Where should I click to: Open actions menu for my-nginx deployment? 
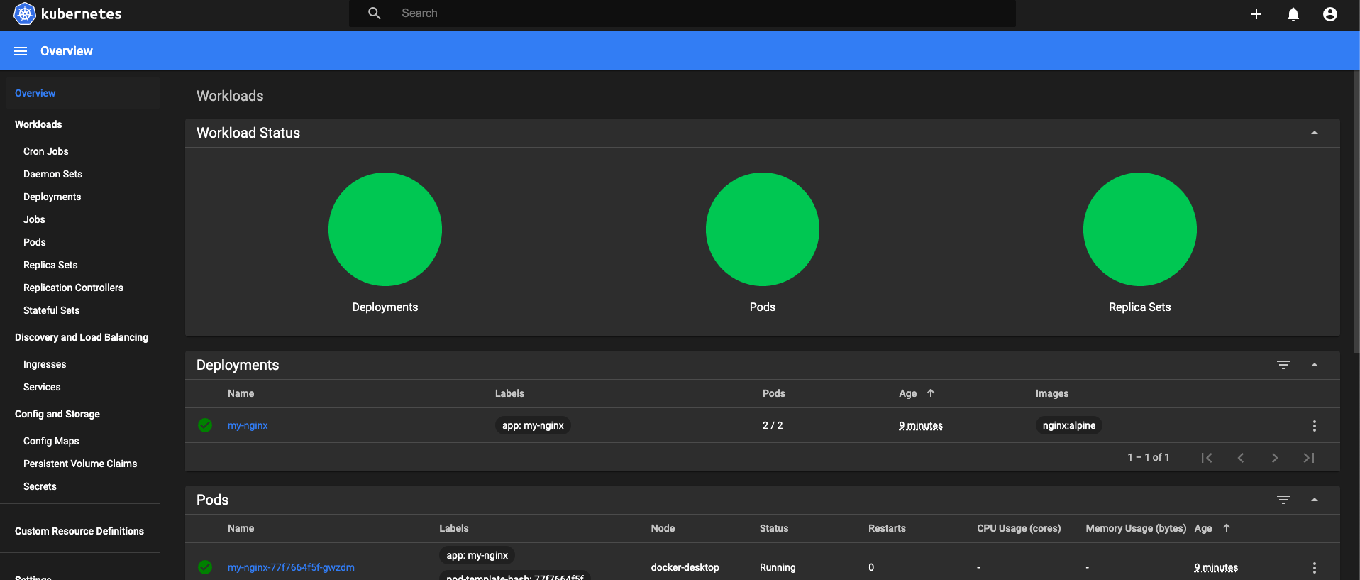click(1315, 426)
